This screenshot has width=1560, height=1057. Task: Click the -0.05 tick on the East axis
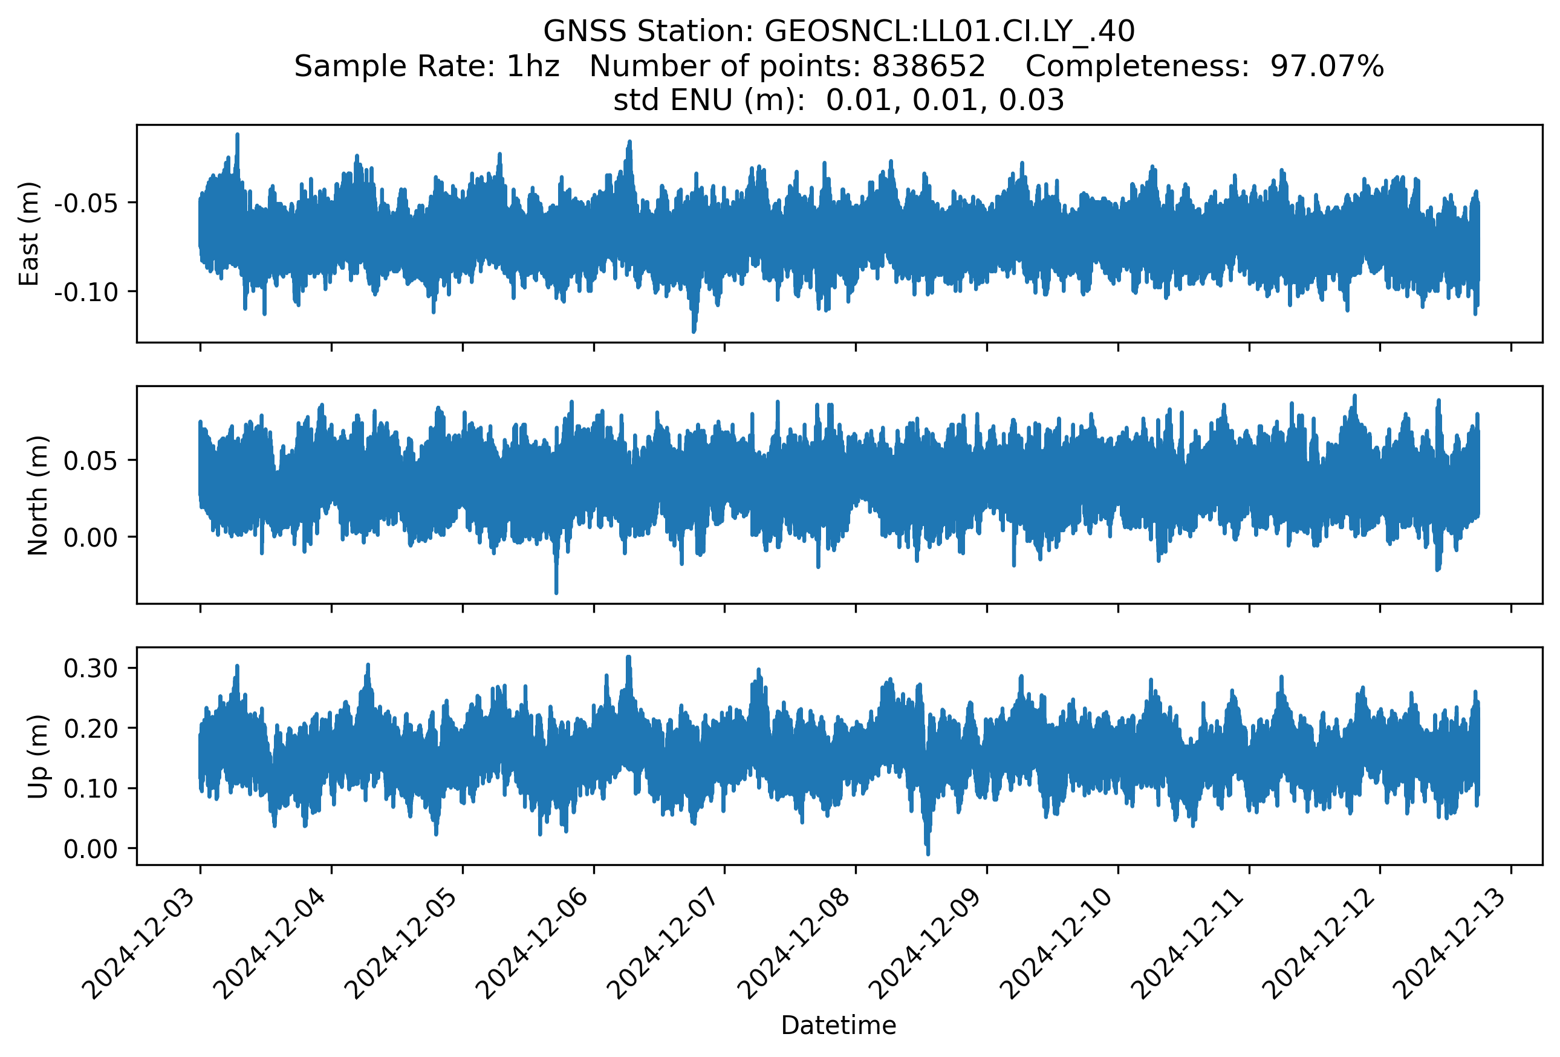point(85,203)
